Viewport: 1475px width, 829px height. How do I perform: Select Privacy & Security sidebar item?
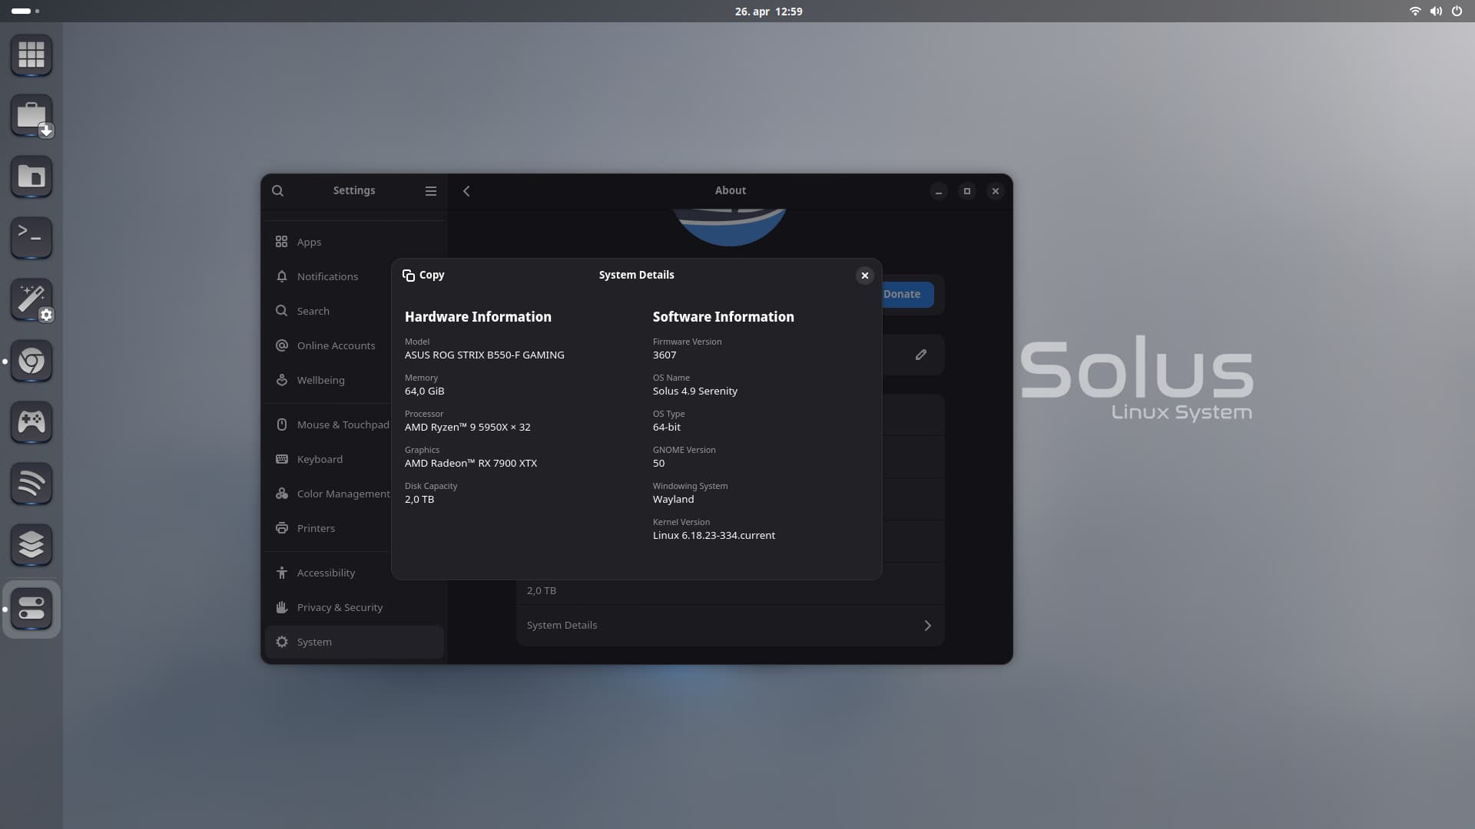click(x=340, y=607)
